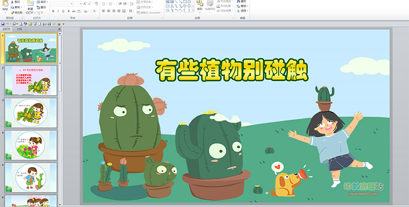Open the Font group dialog launcher
The image size is (409, 207).
tap(98, 18)
